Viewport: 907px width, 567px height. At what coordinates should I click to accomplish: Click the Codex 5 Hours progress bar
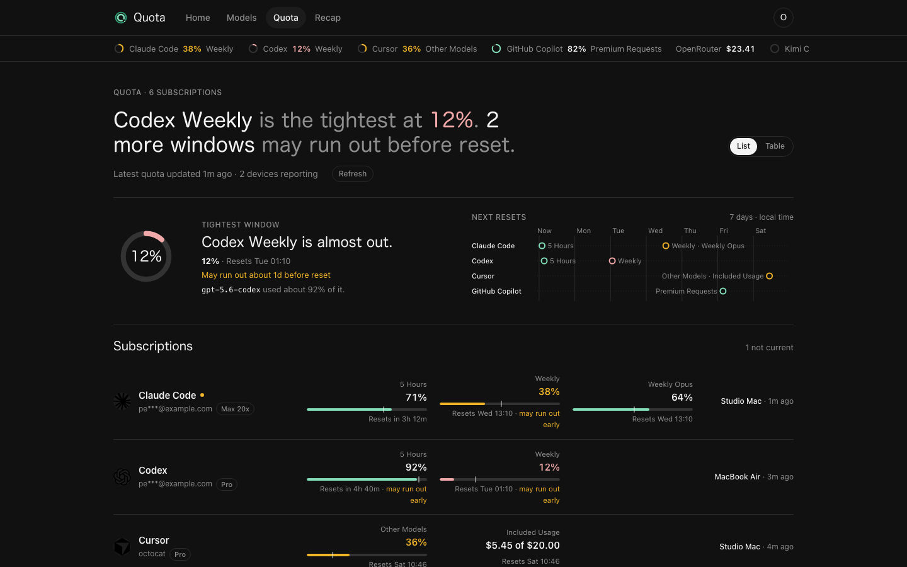pos(367,479)
